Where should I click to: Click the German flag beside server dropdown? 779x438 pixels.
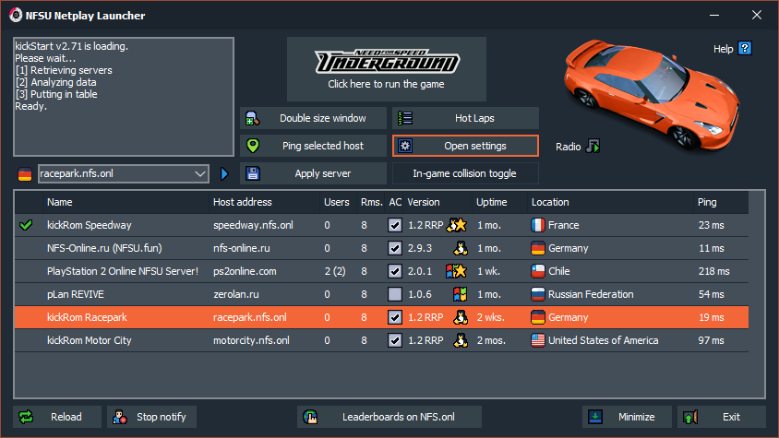click(25, 173)
